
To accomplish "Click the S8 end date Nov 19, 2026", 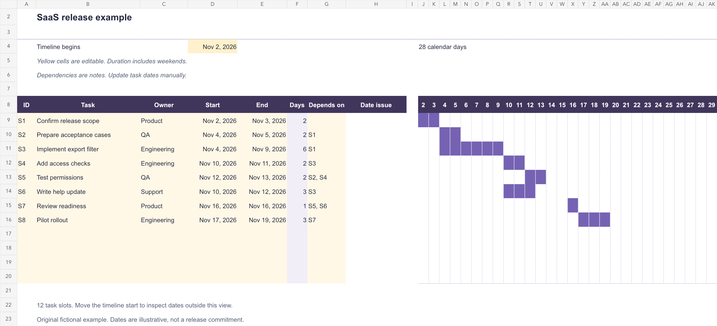I will pyautogui.click(x=262, y=220).
